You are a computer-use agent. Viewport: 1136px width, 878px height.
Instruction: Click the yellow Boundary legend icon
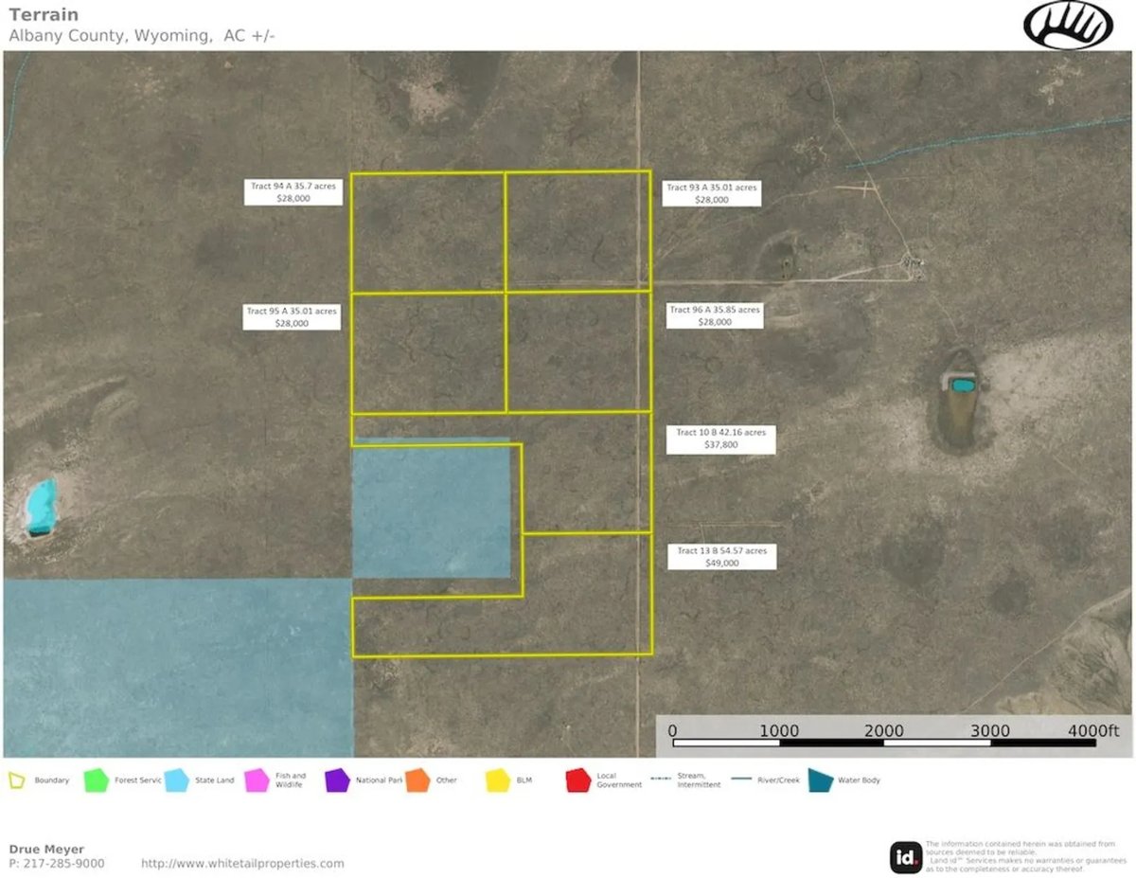[16, 780]
